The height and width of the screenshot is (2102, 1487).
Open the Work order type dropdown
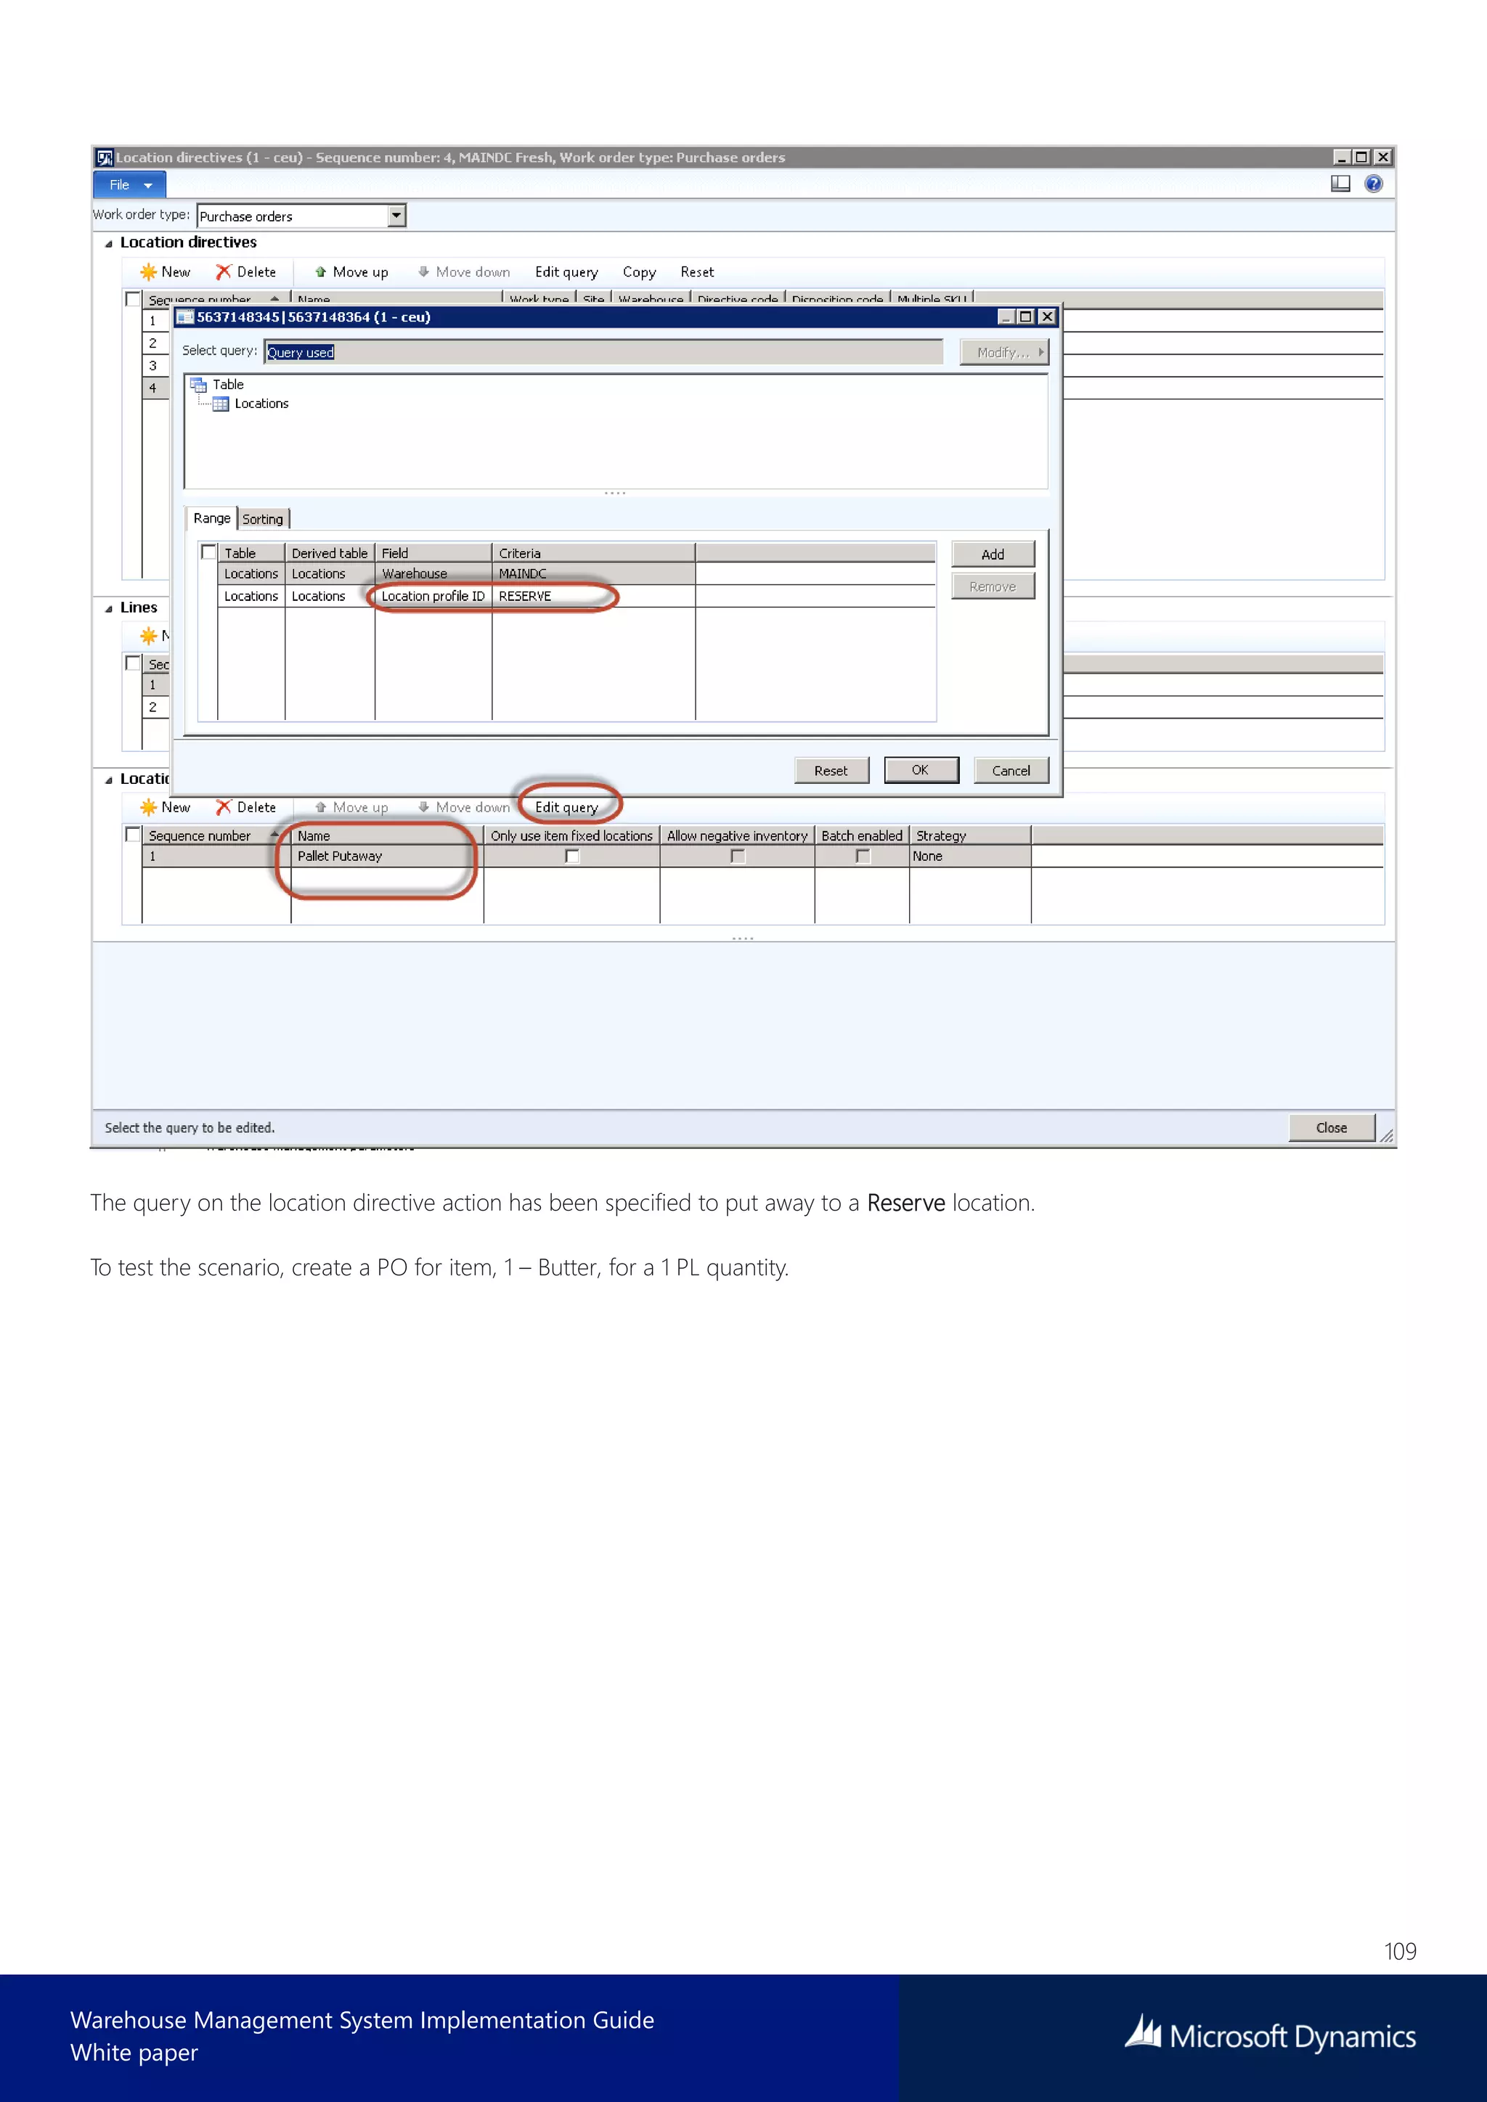[x=396, y=216]
